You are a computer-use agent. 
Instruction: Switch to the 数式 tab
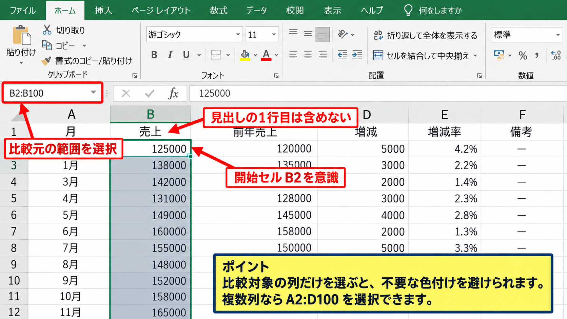pos(218,11)
